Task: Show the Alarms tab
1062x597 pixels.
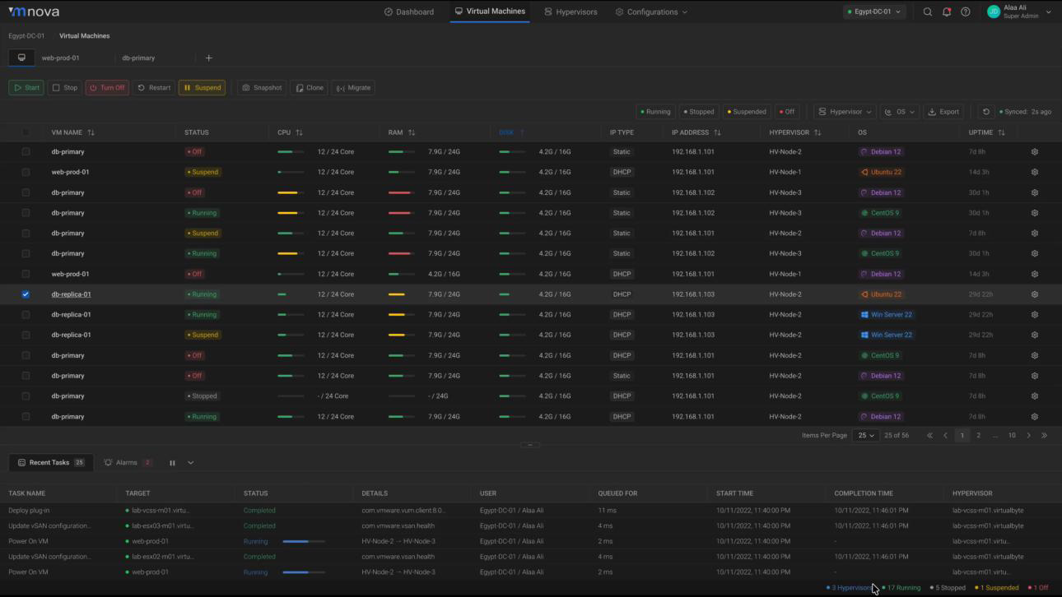Action: [x=128, y=463]
